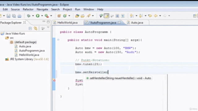Open forward history dropdown arrow
Viewport: 198px width, 111px height.
[x=169, y=16]
